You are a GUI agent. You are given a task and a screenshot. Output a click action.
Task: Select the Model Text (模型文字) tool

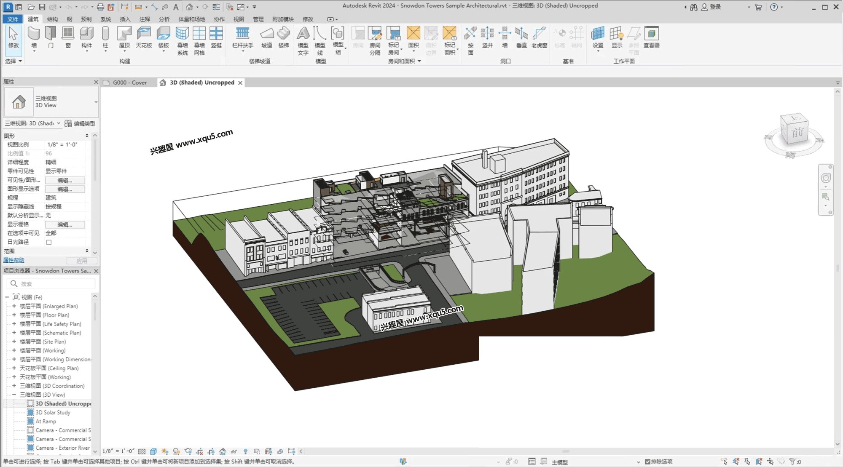click(303, 40)
